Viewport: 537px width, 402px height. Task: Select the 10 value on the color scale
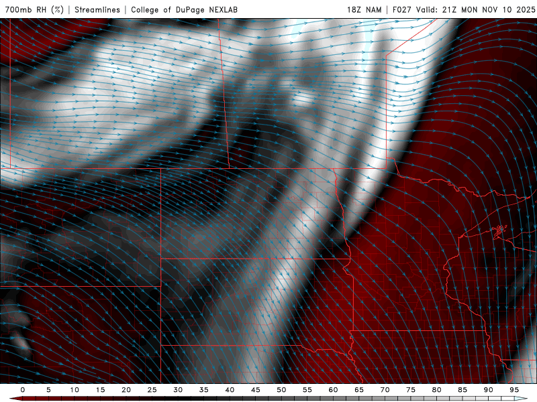point(75,390)
